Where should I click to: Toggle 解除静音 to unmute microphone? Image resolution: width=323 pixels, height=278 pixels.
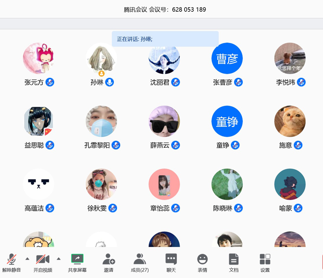pyautogui.click(x=11, y=259)
